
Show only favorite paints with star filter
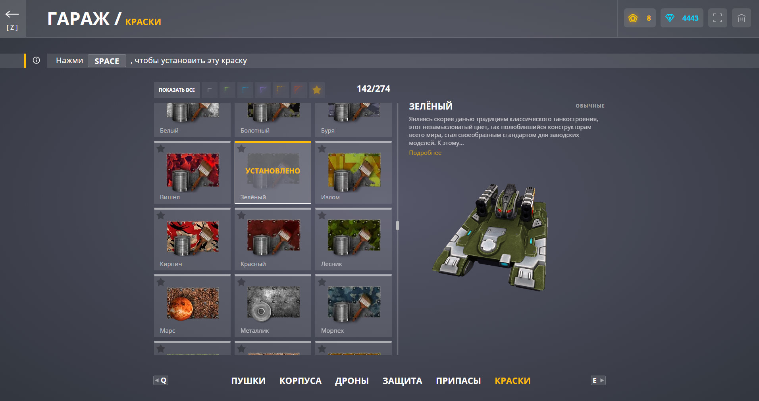coord(317,90)
